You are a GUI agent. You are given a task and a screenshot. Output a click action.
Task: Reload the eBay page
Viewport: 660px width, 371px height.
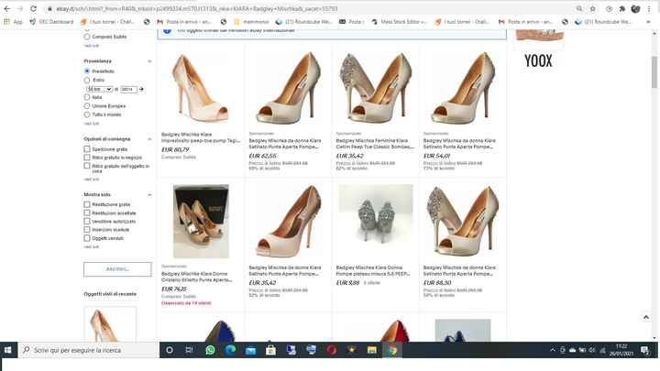pyautogui.click(x=34, y=8)
